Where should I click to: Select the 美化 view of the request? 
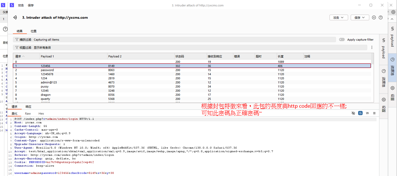(x=14, y=113)
